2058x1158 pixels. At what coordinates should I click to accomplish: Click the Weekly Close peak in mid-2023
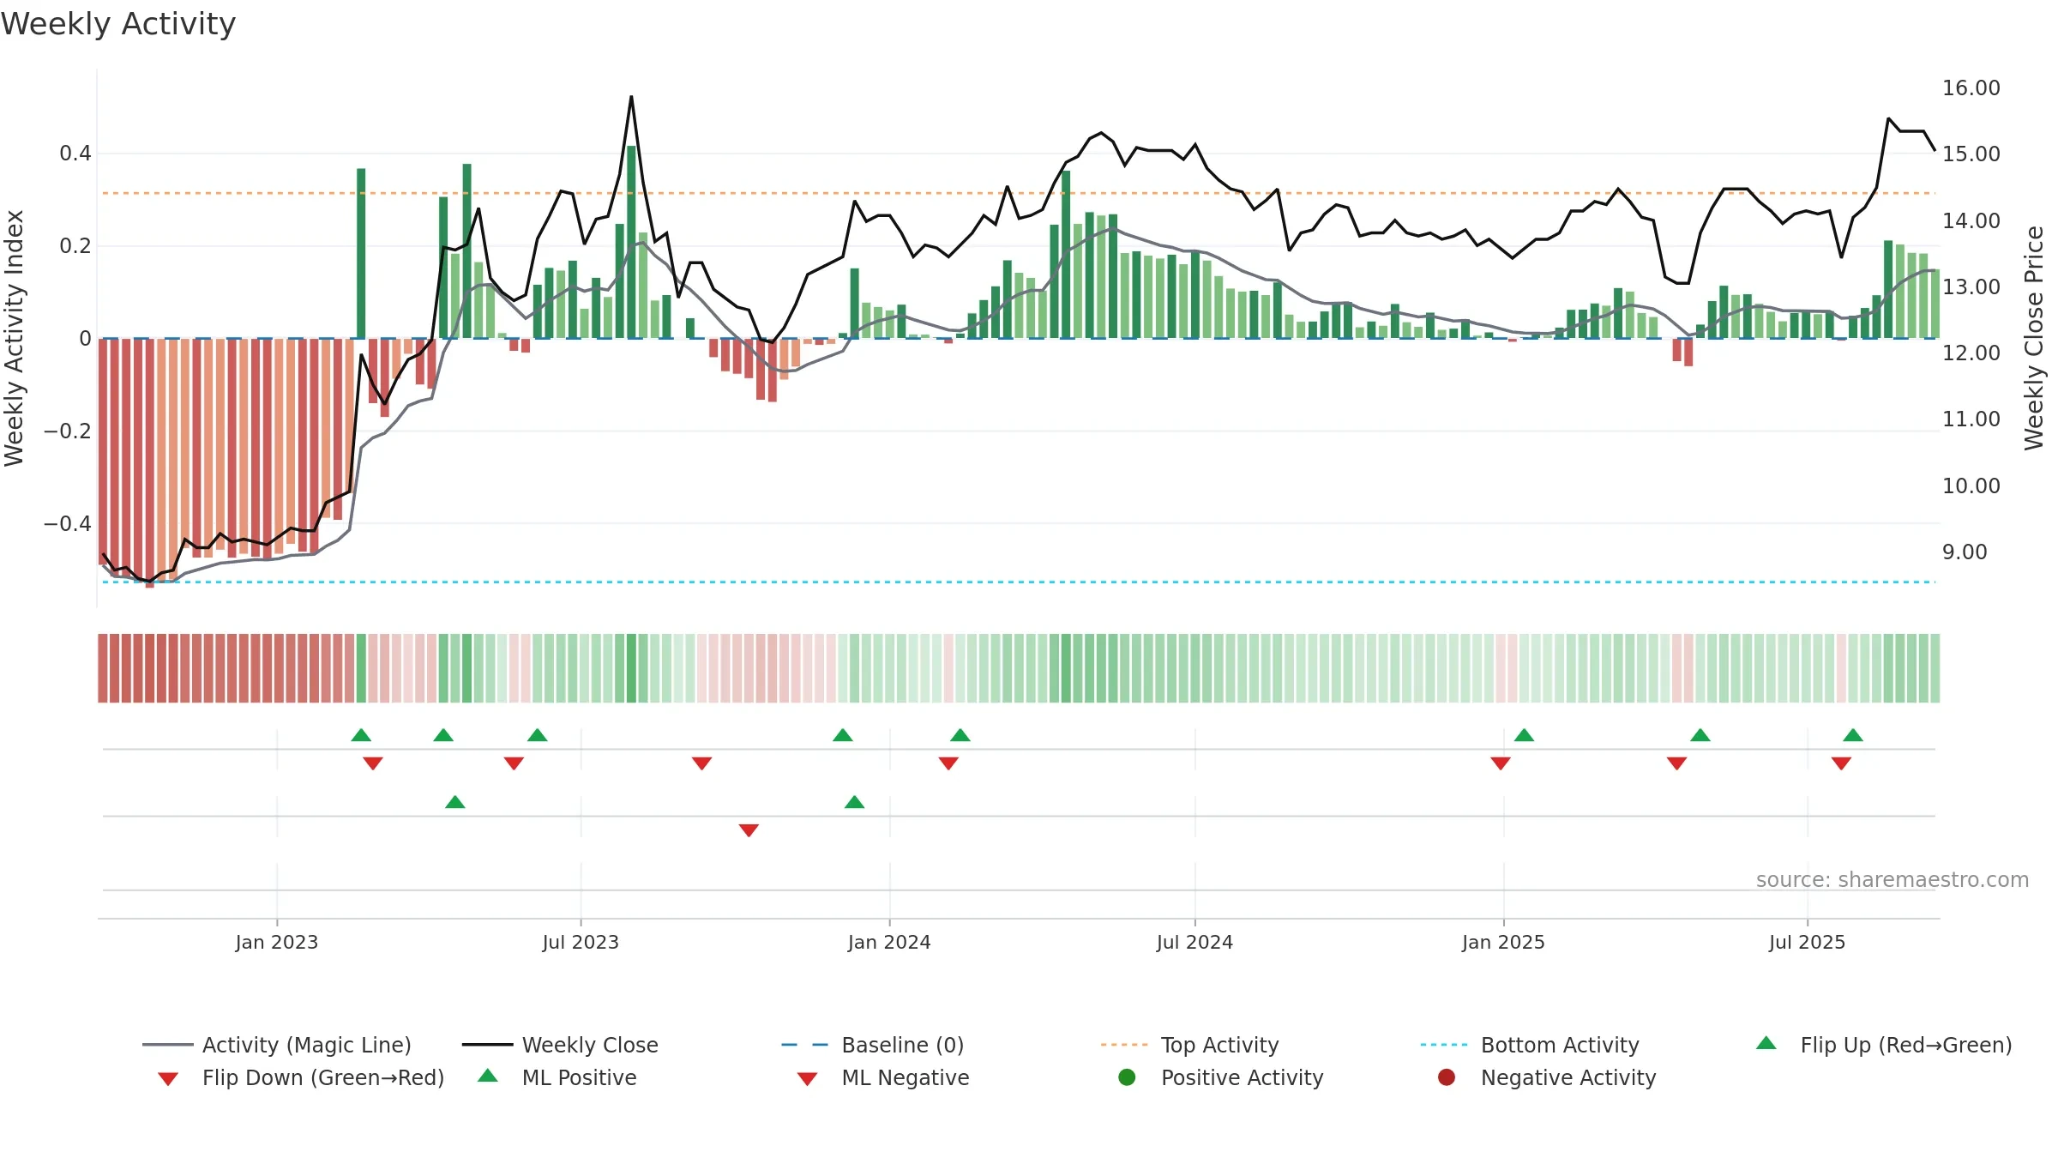click(631, 97)
